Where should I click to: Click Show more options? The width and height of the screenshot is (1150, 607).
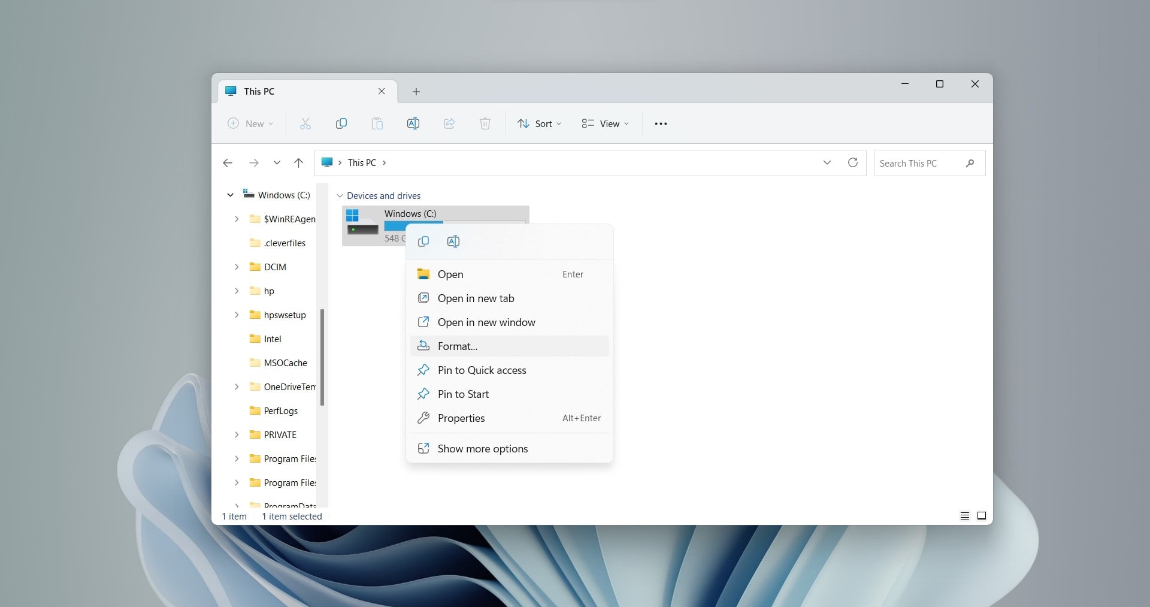click(x=483, y=449)
